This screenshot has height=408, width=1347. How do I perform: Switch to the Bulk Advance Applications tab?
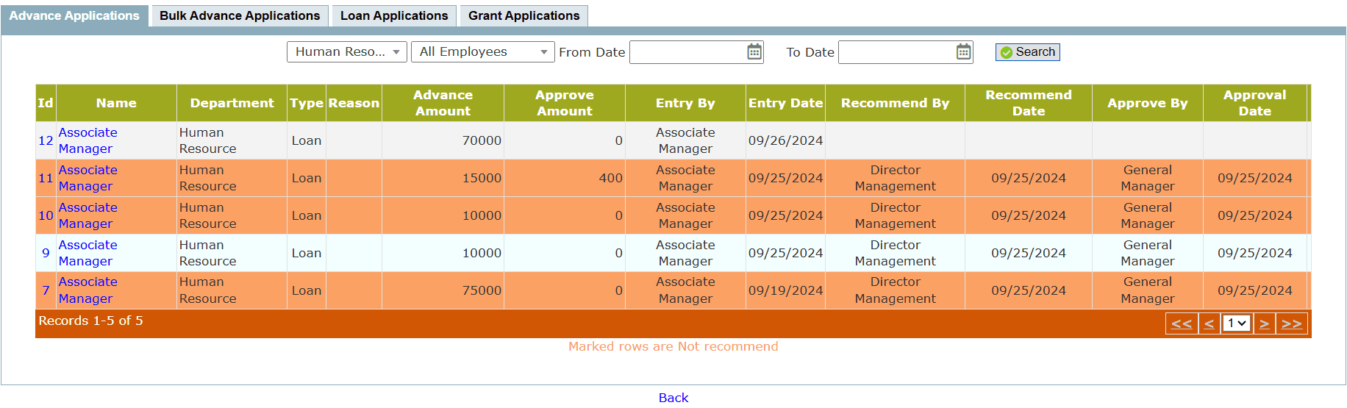[240, 15]
